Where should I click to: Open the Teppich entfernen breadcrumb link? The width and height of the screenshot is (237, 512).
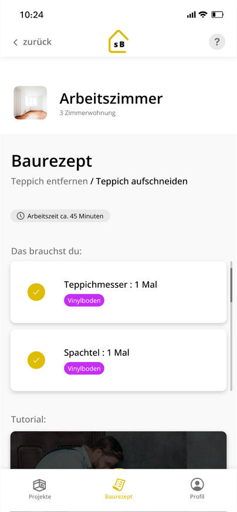click(x=49, y=181)
